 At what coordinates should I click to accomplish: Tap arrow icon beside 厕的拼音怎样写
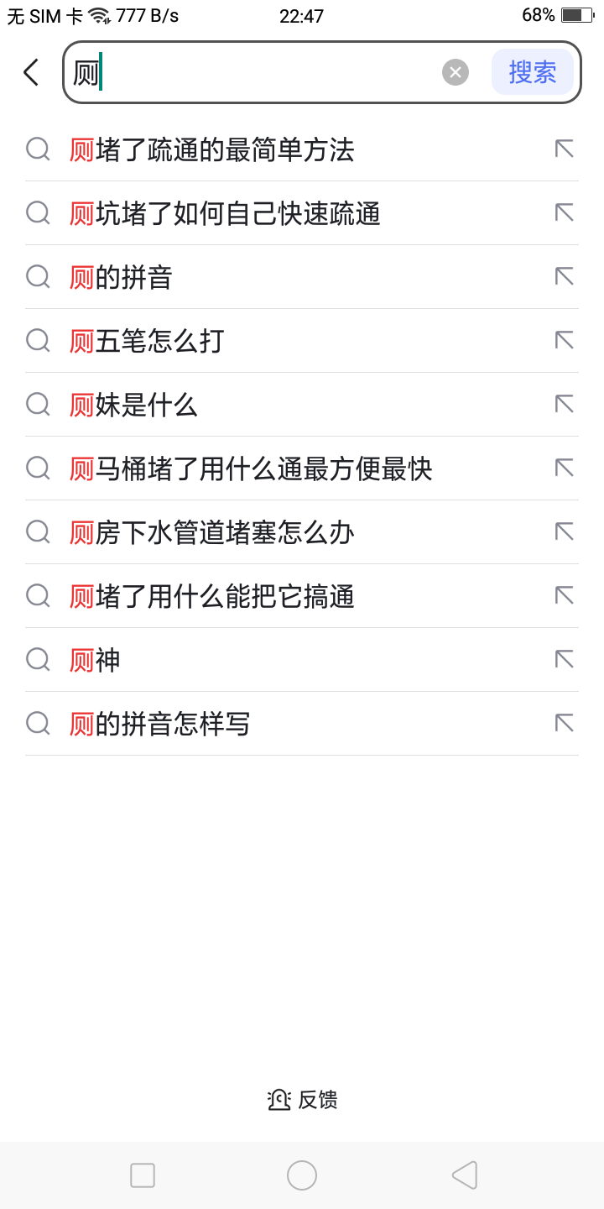(x=564, y=724)
